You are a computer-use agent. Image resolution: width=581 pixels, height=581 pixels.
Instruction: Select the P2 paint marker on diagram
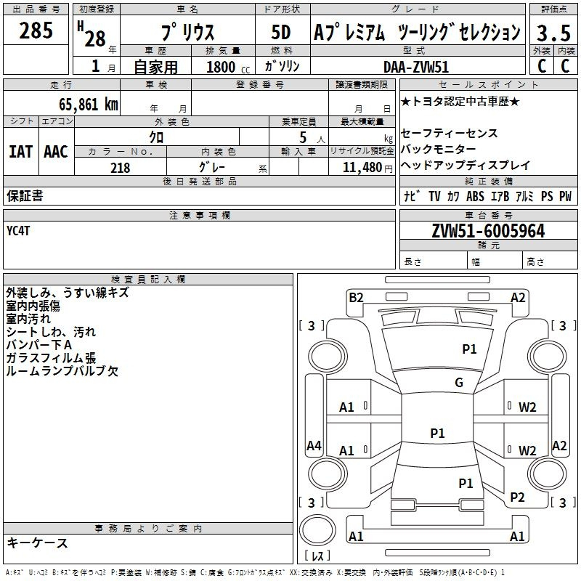point(517,497)
